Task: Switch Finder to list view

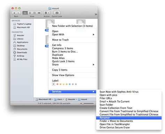Action: pos(30,13)
